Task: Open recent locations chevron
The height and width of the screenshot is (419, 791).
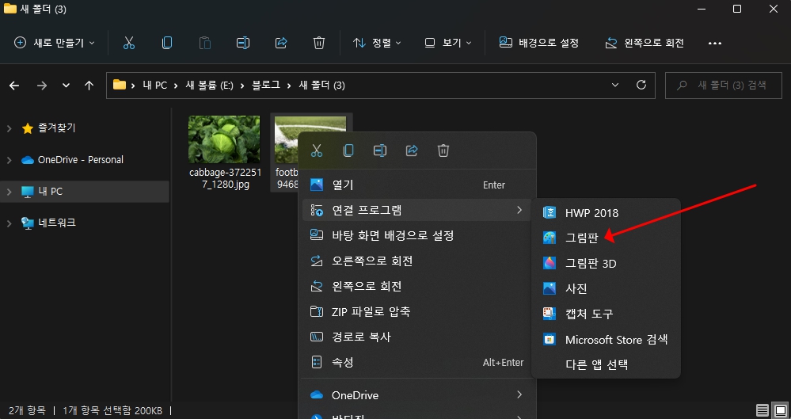Action: pos(66,86)
